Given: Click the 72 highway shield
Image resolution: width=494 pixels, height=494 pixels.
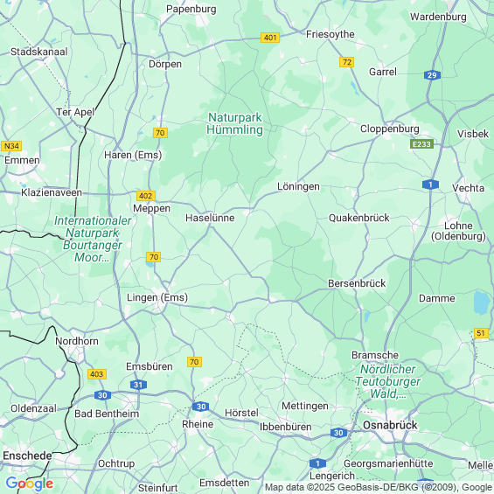Looking at the screenshot, I should click(346, 62).
